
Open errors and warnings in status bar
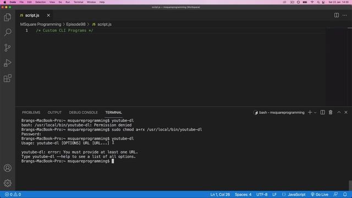coord(13,194)
